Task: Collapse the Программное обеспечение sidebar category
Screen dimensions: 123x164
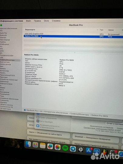Action: (9, 99)
